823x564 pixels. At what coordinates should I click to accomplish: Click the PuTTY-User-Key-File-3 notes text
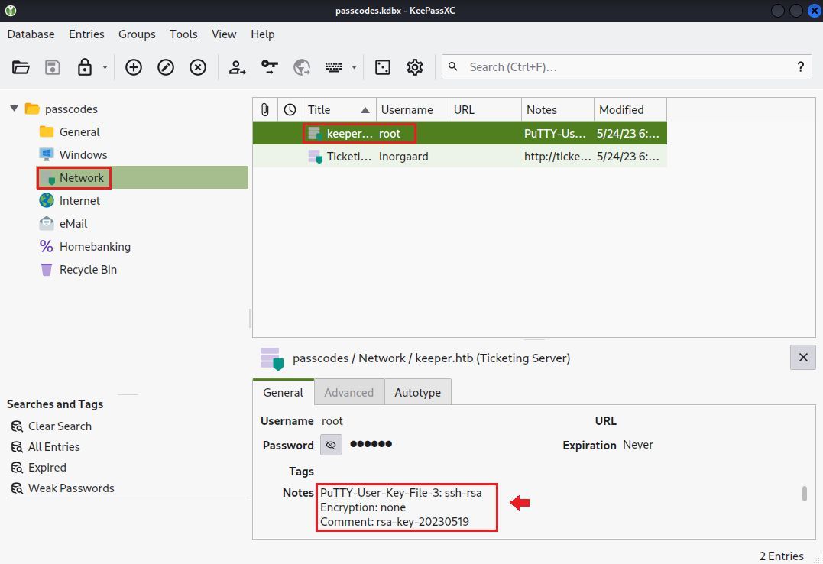click(x=401, y=493)
